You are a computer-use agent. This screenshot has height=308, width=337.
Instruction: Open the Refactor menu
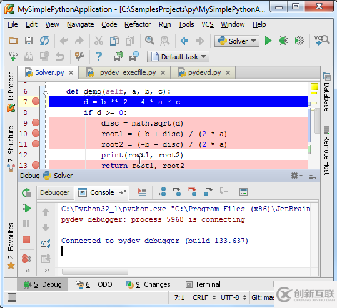[138, 24]
